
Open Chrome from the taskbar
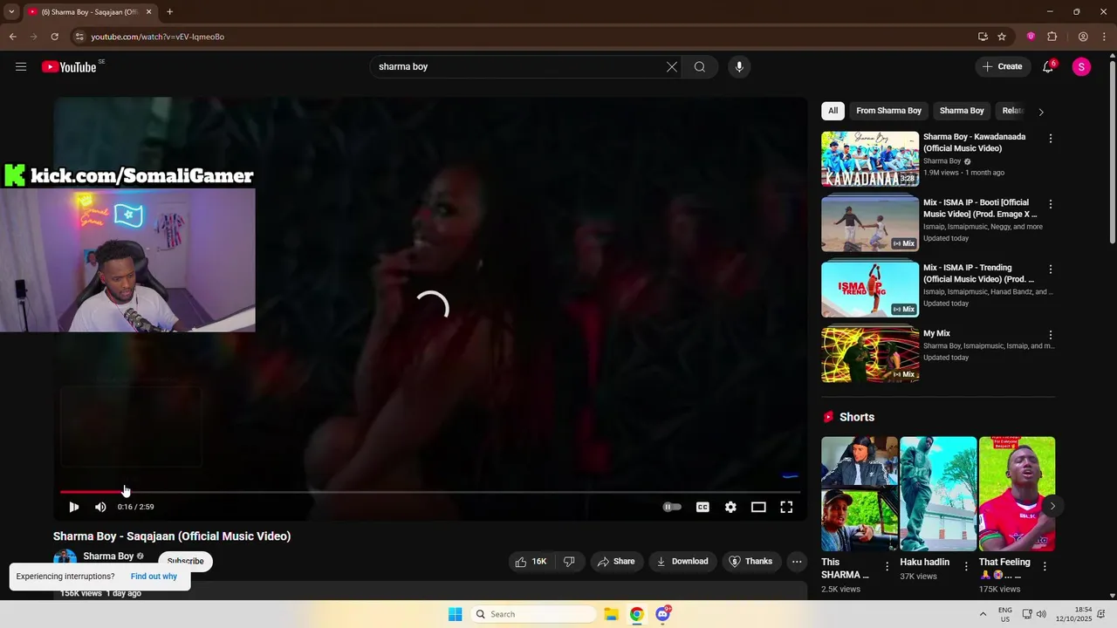click(x=637, y=614)
